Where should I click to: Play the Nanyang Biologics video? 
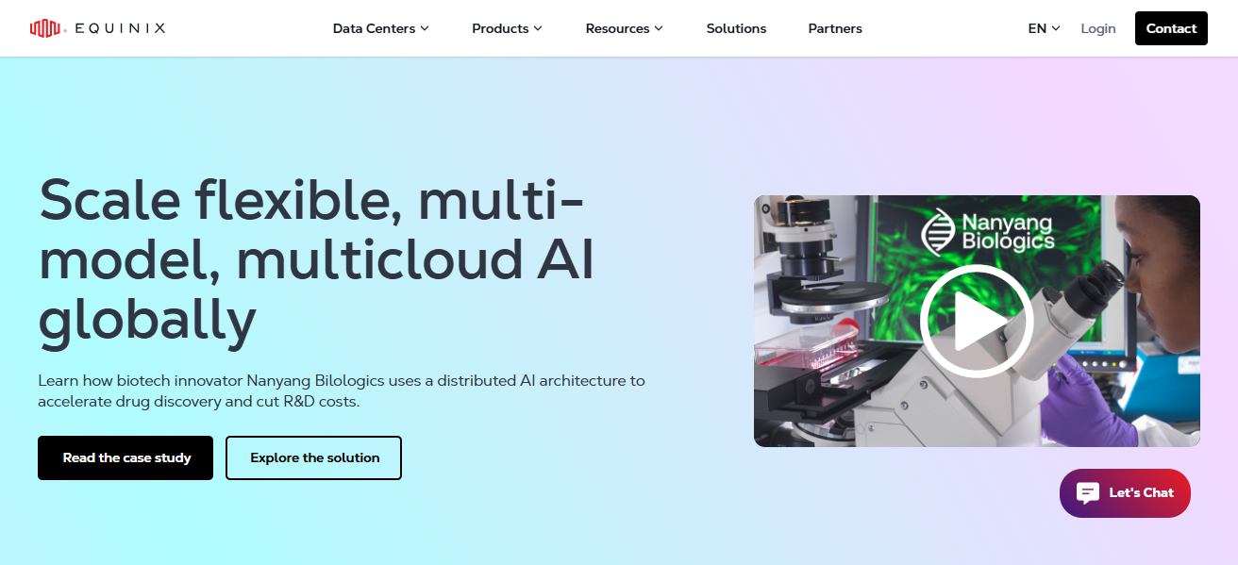pos(977,321)
